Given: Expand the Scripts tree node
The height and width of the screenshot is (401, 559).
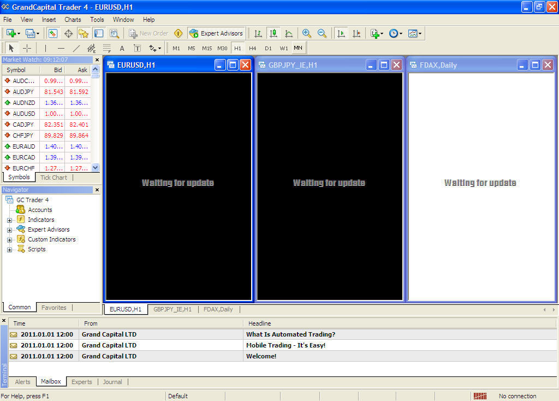Looking at the screenshot, I should [9, 250].
